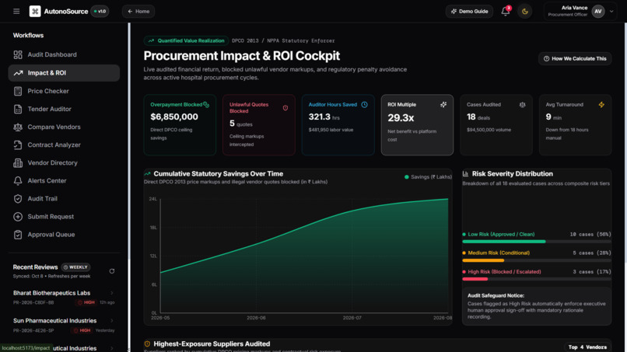This screenshot has height=352, width=627.
Task: Open Bharat Biotherapeutics Labs review
Action: coord(64,298)
